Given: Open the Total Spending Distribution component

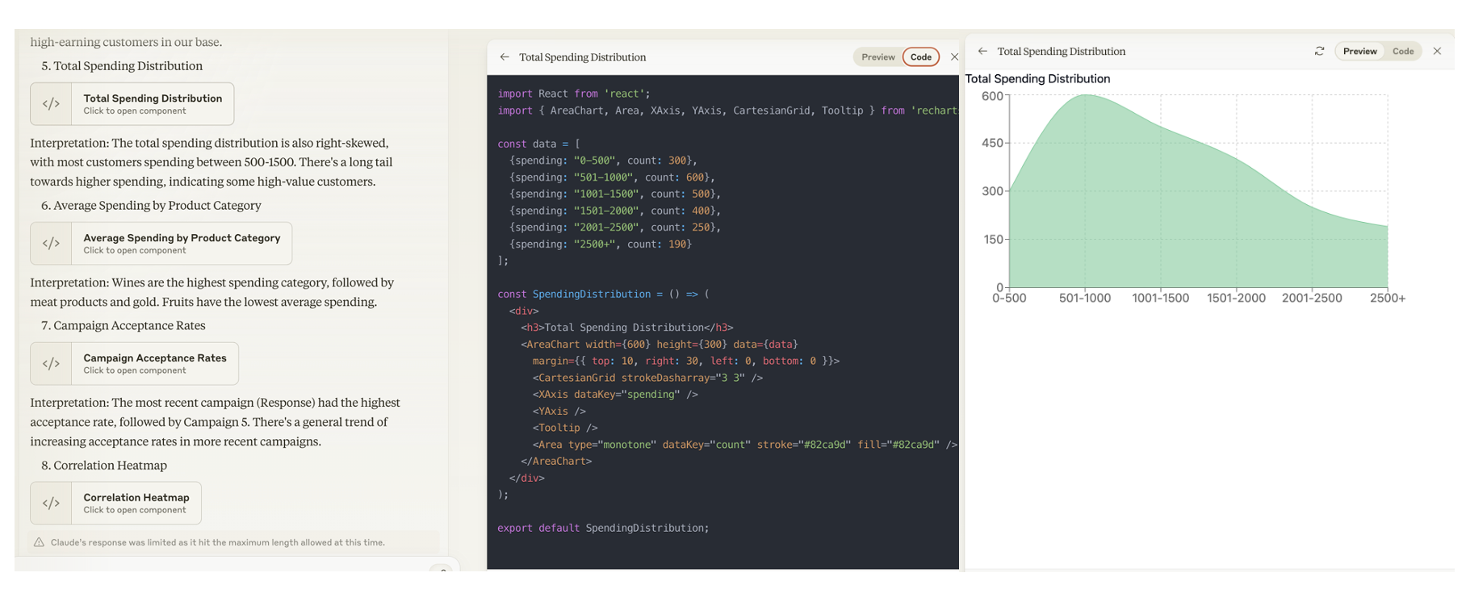Looking at the screenshot, I should (153, 104).
